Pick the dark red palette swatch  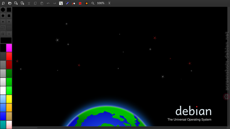pos(9,65)
